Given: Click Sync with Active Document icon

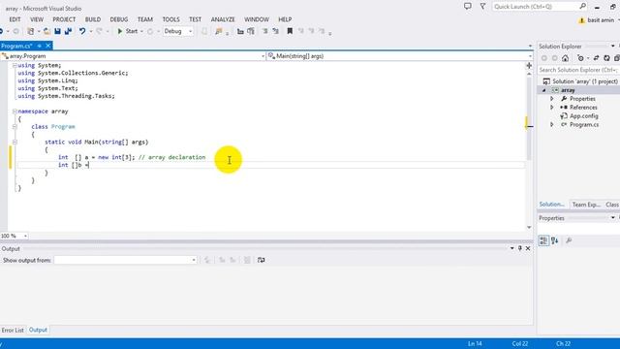Looking at the screenshot, I should pyautogui.click(x=597, y=58).
